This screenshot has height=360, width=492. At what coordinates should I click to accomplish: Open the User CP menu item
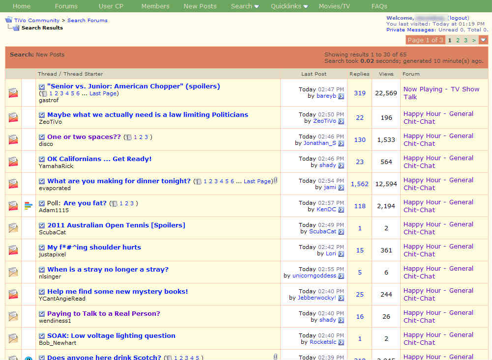[111, 6]
